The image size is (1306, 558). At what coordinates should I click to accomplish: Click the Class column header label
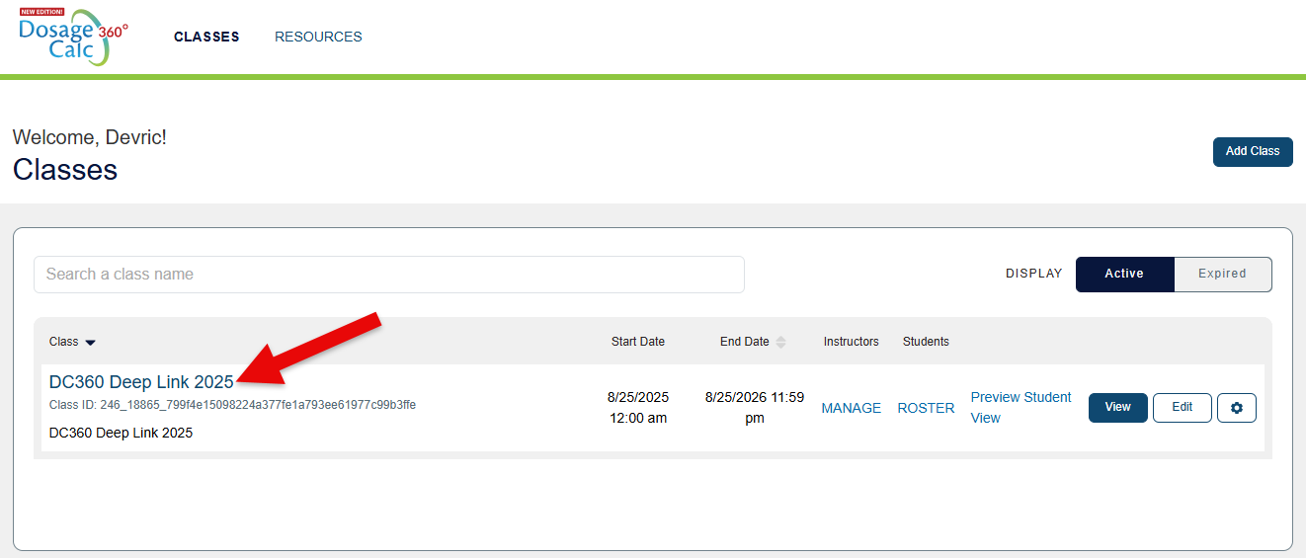tap(63, 342)
